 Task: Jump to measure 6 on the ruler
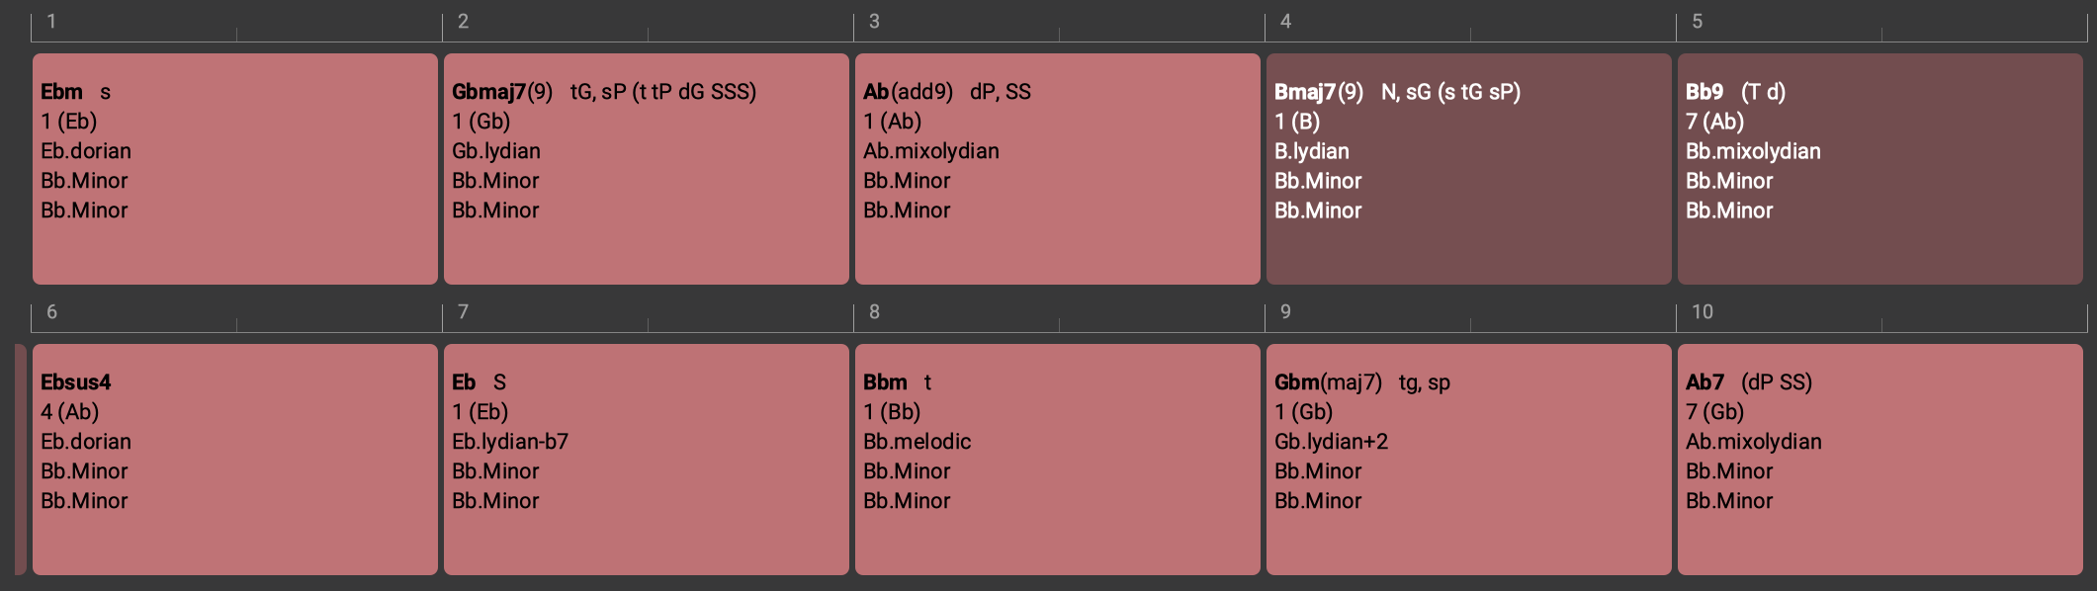pos(51,312)
